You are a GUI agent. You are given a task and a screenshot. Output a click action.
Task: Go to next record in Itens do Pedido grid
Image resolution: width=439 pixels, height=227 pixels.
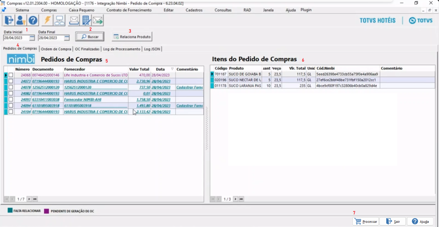point(235,199)
